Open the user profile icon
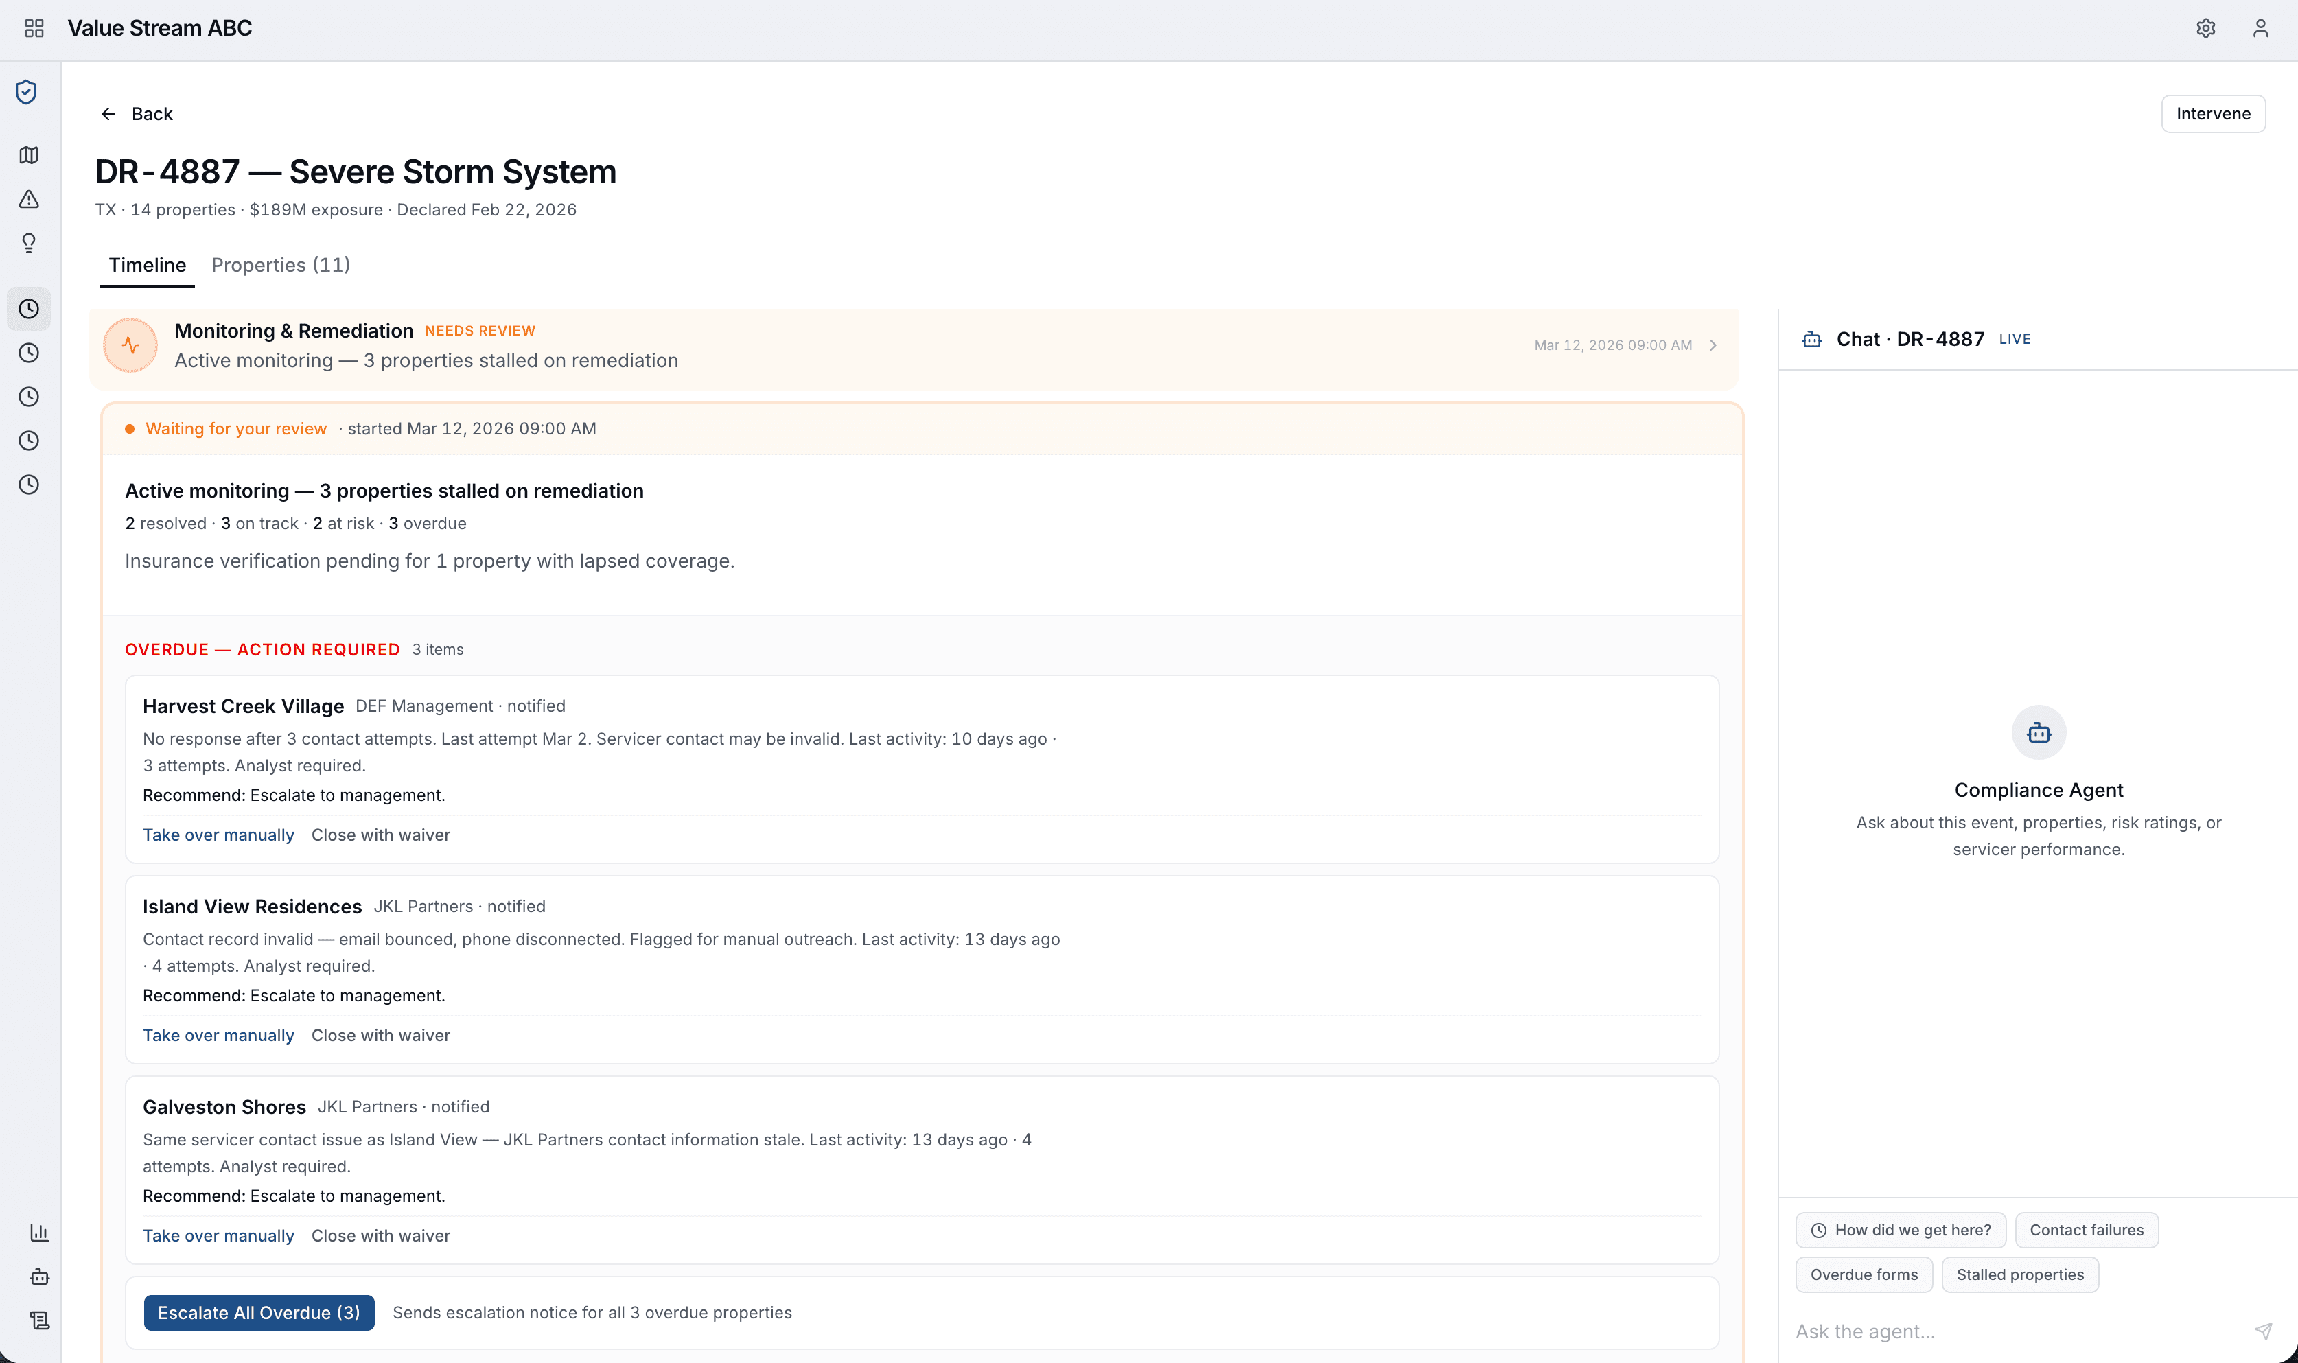The image size is (2298, 1363). 2260,28
